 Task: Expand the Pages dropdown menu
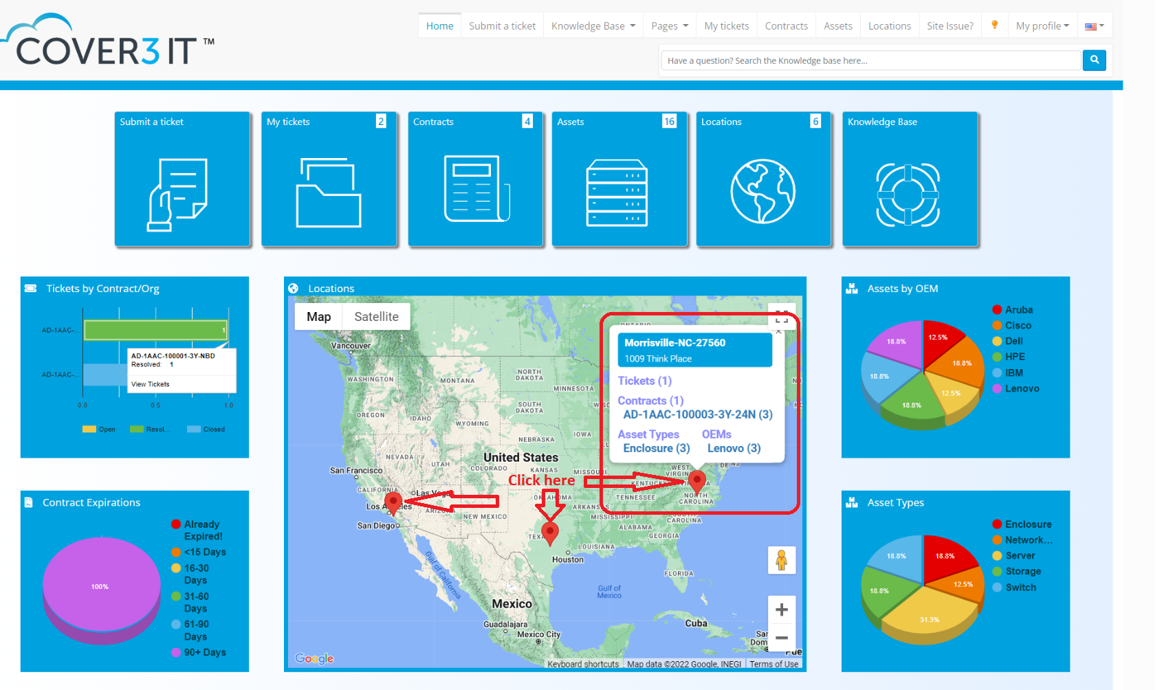tap(669, 26)
